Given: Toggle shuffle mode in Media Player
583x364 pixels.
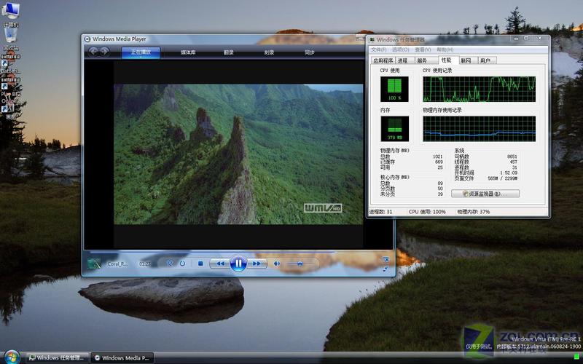Looking at the screenshot, I should pos(170,264).
